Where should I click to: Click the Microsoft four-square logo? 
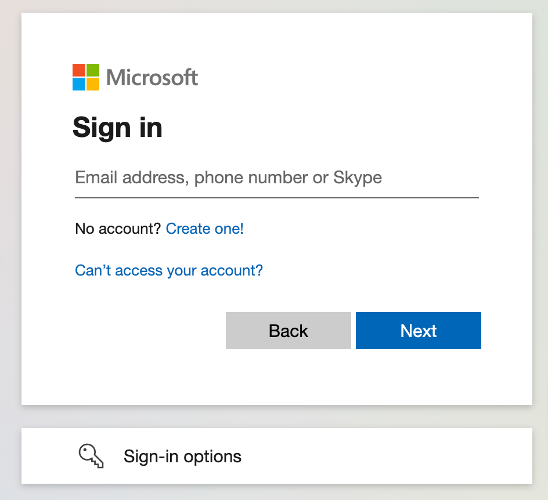[86, 77]
